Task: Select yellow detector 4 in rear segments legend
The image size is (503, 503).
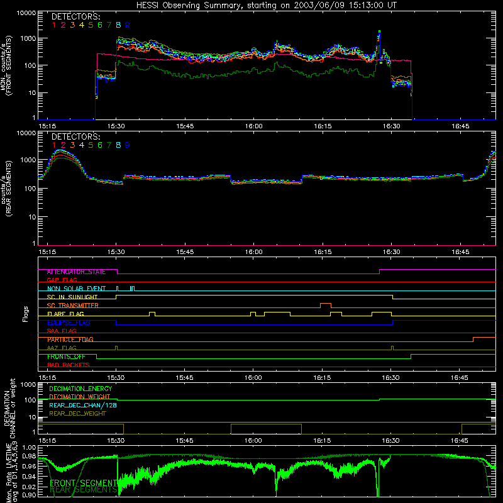Action: click(x=82, y=145)
